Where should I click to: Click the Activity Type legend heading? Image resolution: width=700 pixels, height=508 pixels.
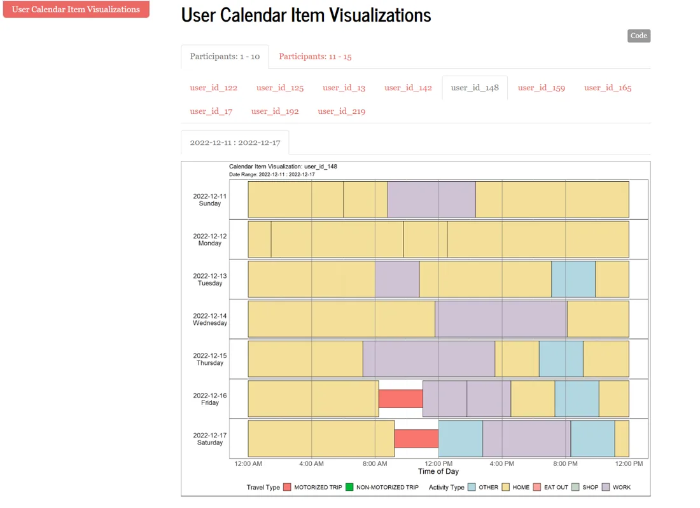pos(447,487)
